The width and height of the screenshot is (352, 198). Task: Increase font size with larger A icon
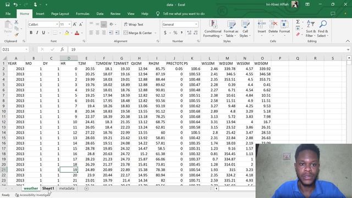click(75, 24)
